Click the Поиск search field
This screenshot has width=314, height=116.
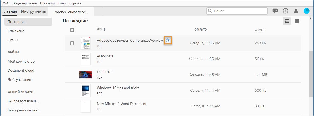click(x=239, y=11)
